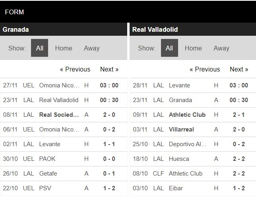256x199 pixels.
Task: Switch to Granada's Home matches tab
Action: pos(64,48)
